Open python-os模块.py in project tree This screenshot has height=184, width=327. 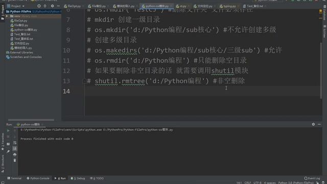(x=24, y=30)
